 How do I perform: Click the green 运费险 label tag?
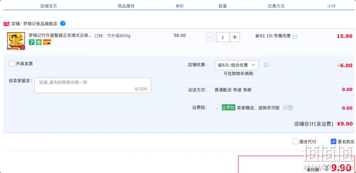pyautogui.click(x=229, y=108)
